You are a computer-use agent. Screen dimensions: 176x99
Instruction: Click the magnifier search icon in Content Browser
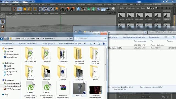(x=169, y=8)
